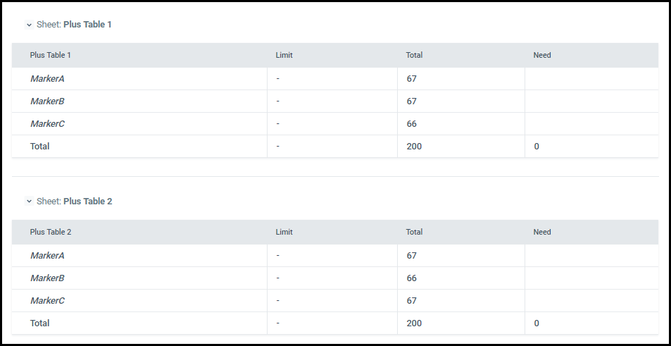Collapse the Plus Table 1 sheet chevron
Viewport: 671px width, 346px height.
29,25
